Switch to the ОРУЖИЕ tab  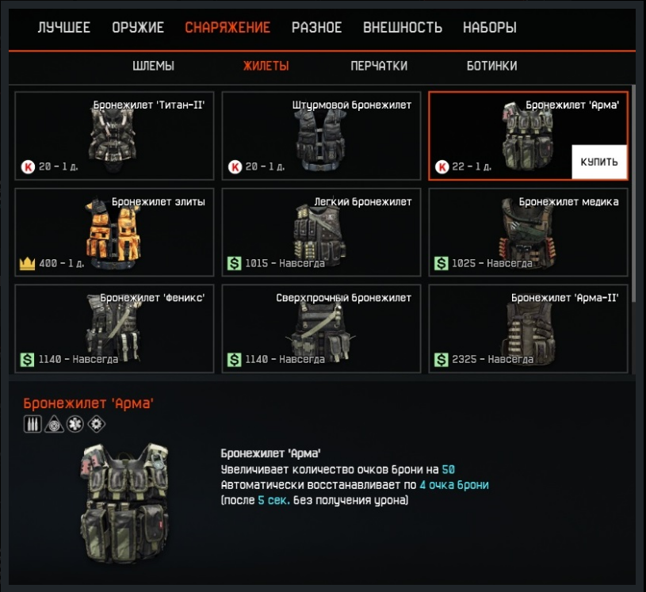[x=138, y=28]
